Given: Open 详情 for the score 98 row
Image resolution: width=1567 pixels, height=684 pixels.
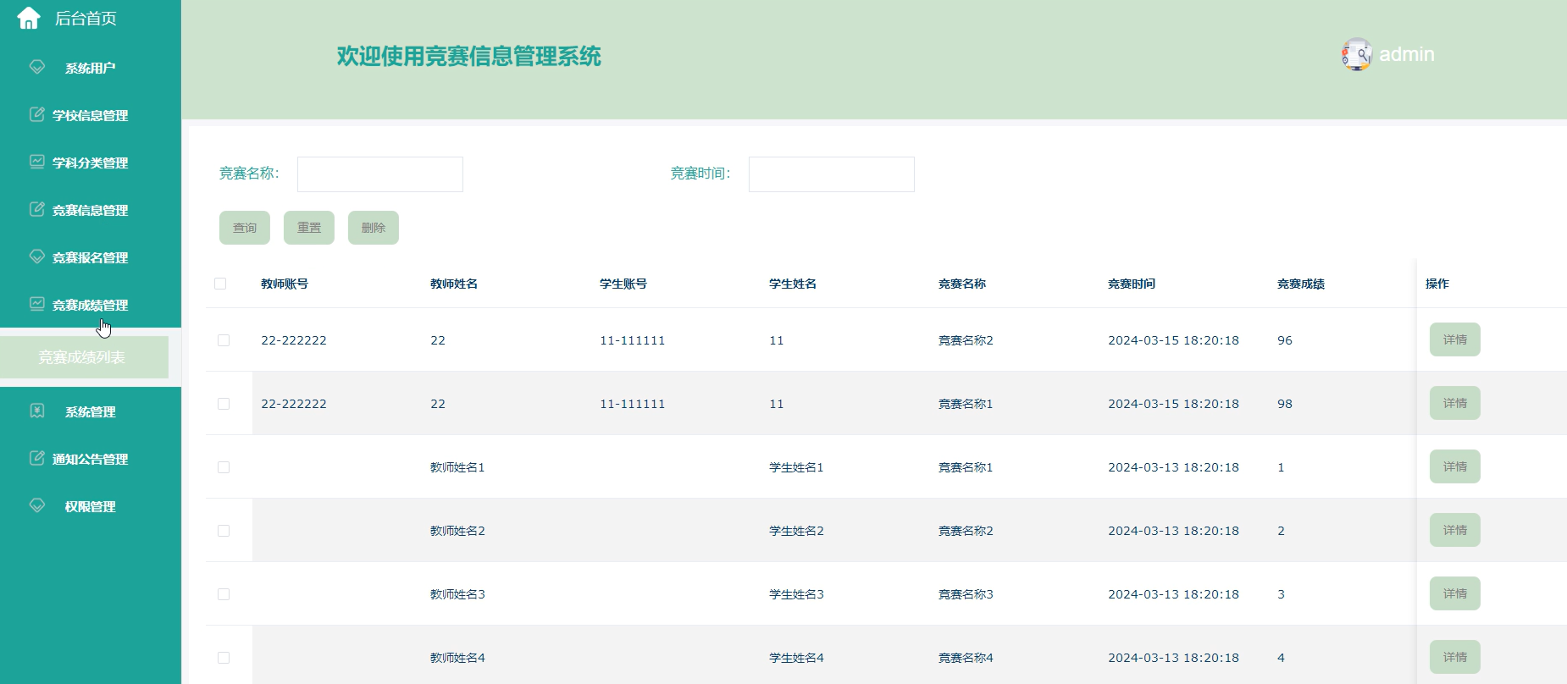Looking at the screenshot, I should [x=1455, y=403].
